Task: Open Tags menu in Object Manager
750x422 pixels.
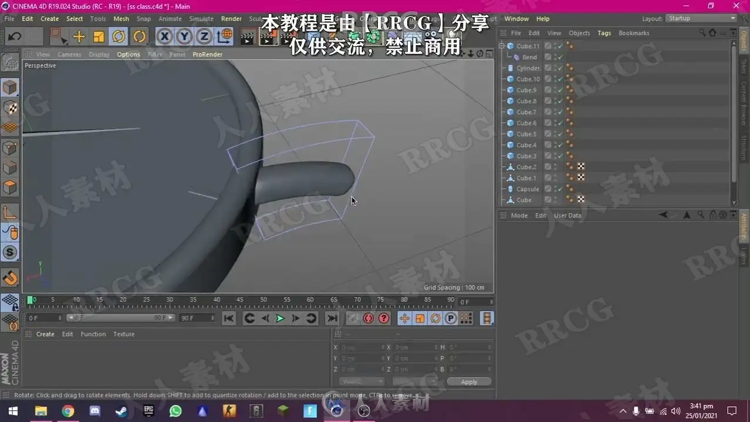Action: [x=604, y=33]
